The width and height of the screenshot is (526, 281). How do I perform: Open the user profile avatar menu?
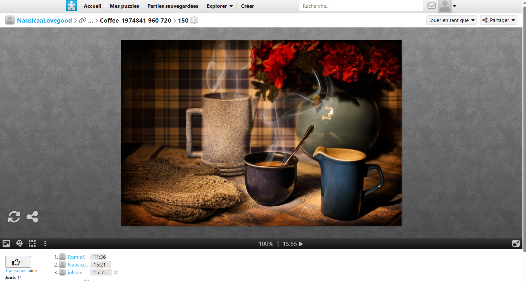445,6
